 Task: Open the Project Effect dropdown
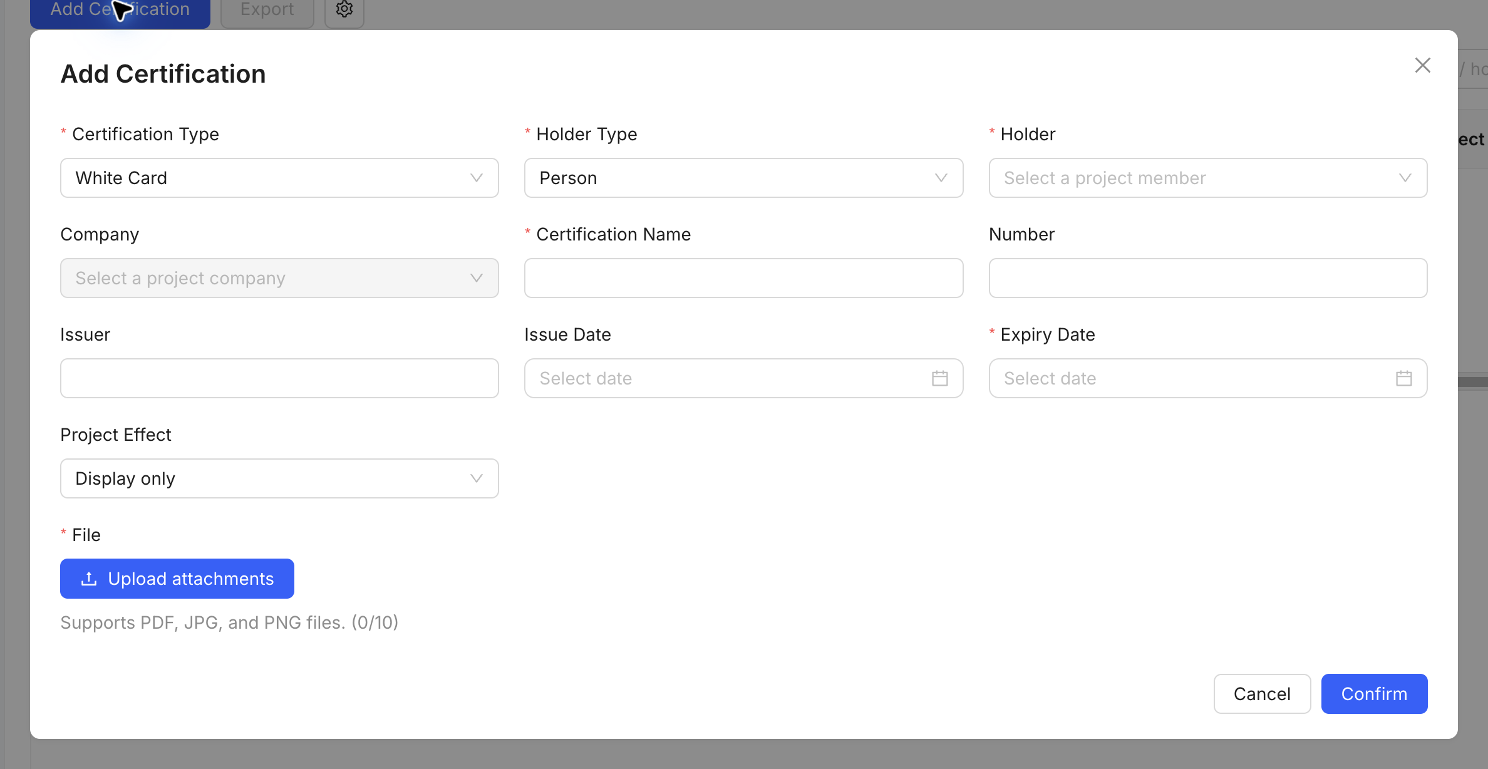279,478
